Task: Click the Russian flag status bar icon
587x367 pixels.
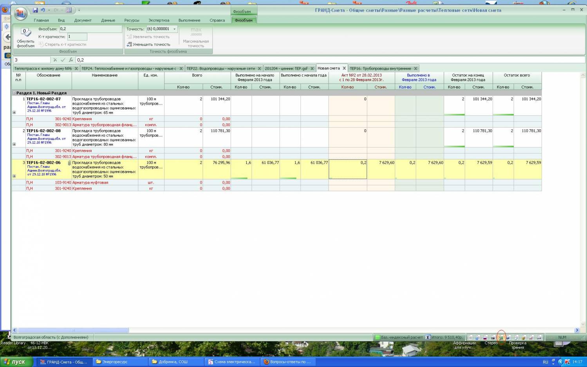Action: (x=486, y=337)
